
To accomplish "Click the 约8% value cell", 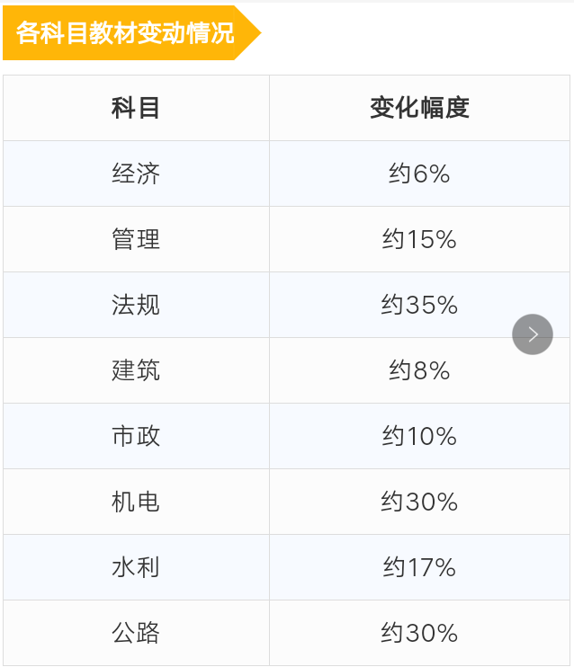I will pos(419,370).
